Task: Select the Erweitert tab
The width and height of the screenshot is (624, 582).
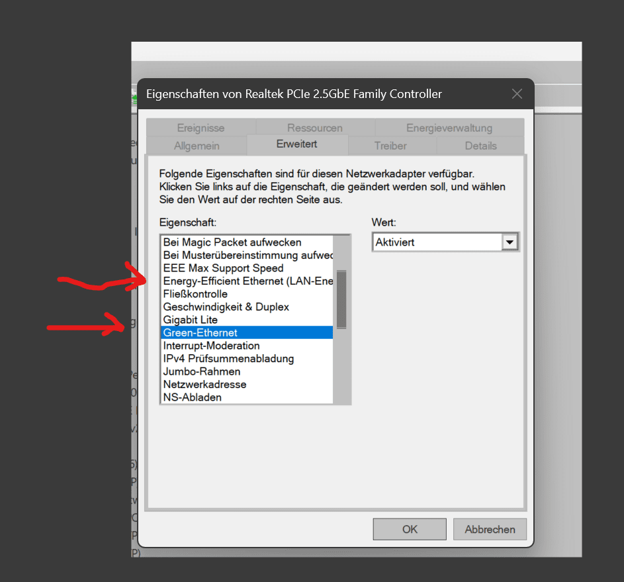Action: [x=297, y=144]
